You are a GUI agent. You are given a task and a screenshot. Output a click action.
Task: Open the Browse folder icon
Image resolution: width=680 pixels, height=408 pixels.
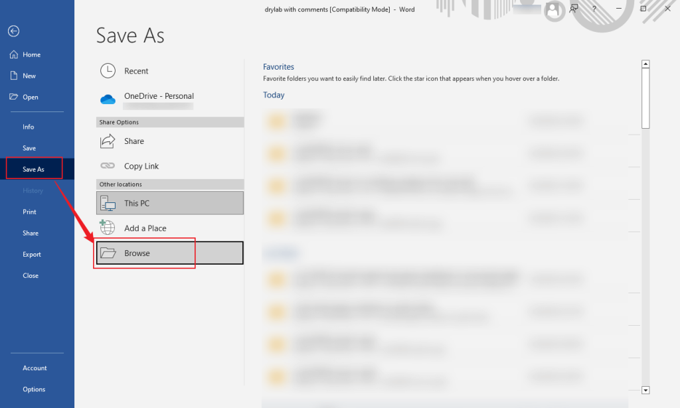[x=107, y=253]
